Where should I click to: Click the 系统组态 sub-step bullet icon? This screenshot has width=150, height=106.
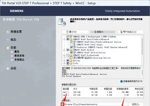tap(12, 60)
